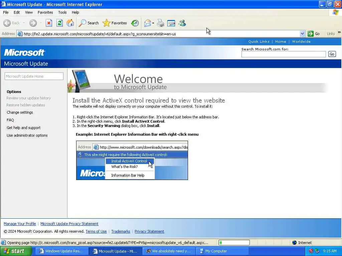The width and height of the screenshot is (342, 256).
Task: Open Use administrator options
Action: coord(27,135)
